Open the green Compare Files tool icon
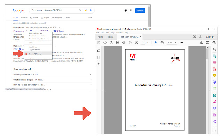The image size is (223, 139). click(x=215, y=89)
